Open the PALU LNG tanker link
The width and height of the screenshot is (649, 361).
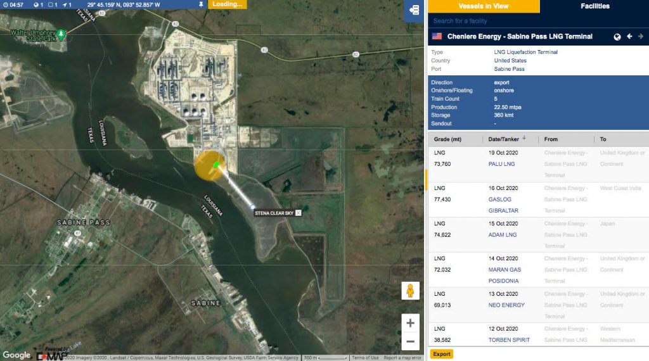click(502, 164)
